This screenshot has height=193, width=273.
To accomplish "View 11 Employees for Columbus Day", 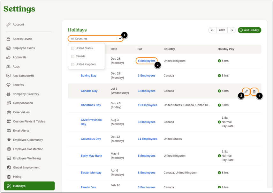I will (147, 139).
